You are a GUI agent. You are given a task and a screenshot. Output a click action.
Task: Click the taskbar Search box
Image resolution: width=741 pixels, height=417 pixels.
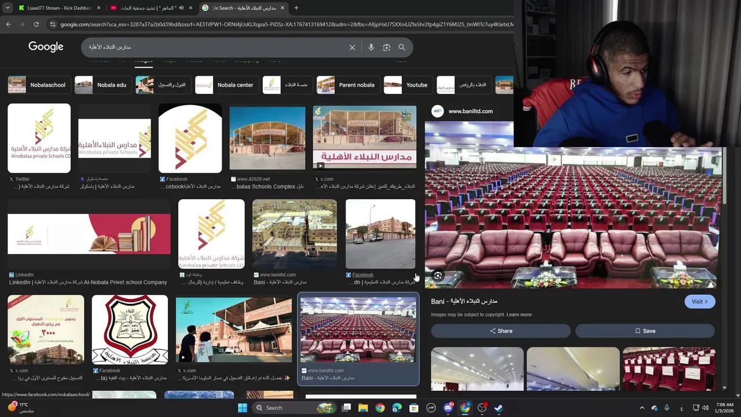295,408
